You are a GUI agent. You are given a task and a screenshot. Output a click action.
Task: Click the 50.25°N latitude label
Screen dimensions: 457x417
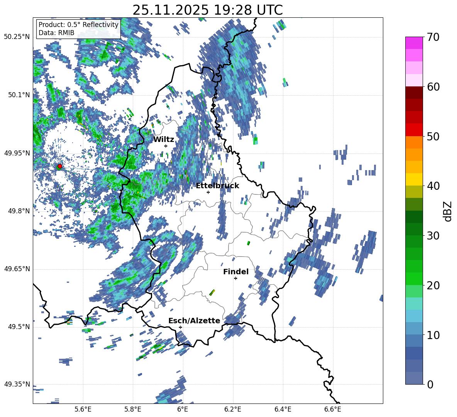[17, 37]
